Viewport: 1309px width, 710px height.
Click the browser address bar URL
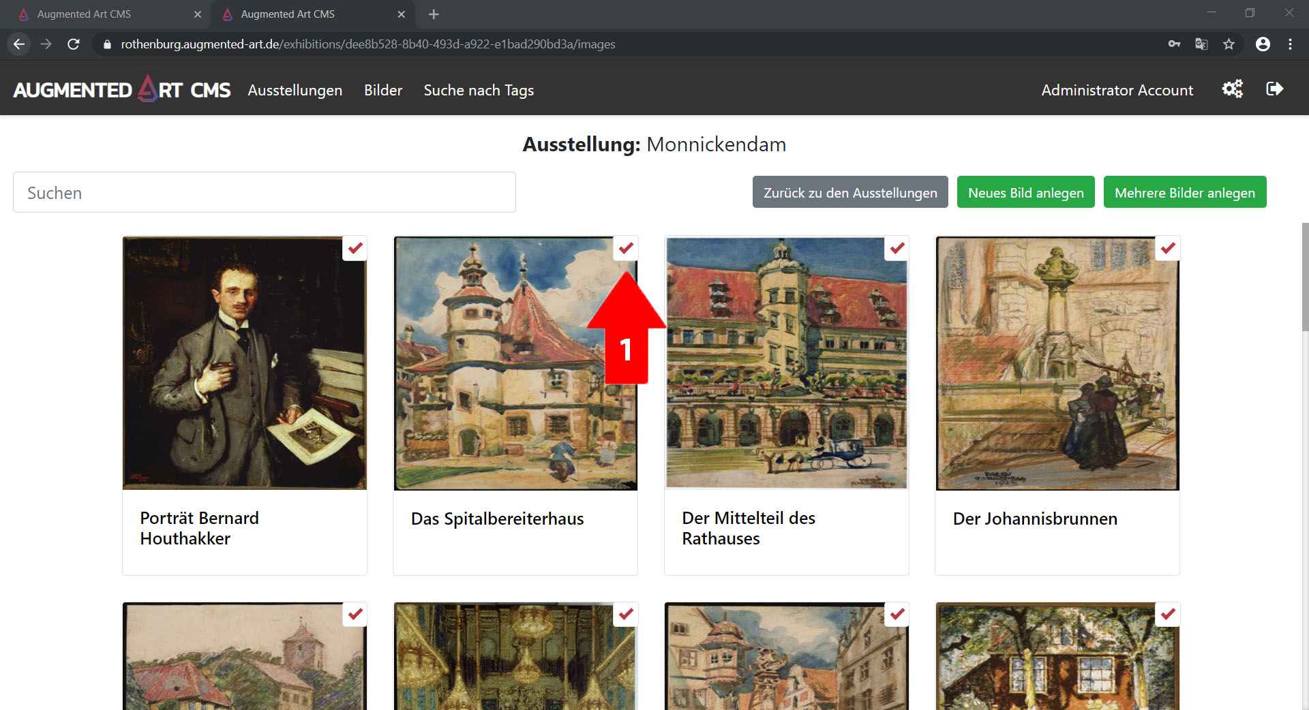[368, 44]
